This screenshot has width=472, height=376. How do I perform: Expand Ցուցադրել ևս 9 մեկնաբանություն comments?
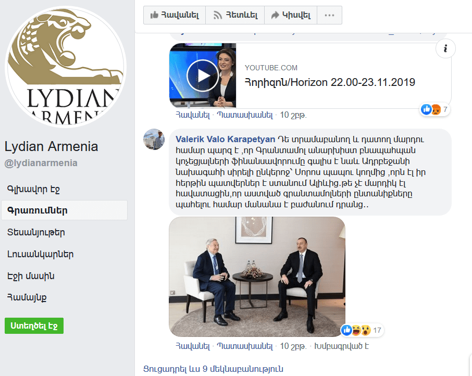[213, 369]
